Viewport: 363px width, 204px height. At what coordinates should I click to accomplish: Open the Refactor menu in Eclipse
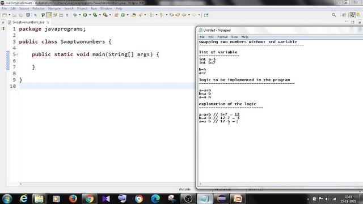point(38,8)
